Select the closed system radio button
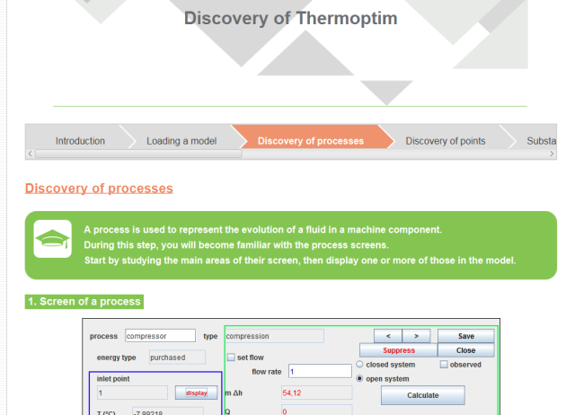Viewport: 566px width, 415px height. pyautogui.click(x=359, y=364)
